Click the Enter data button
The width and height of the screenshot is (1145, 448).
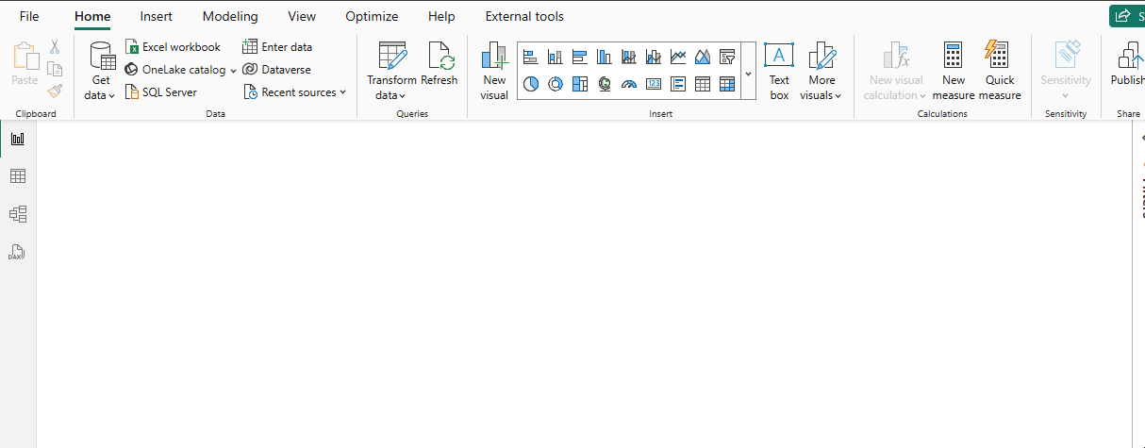point(277,47)
